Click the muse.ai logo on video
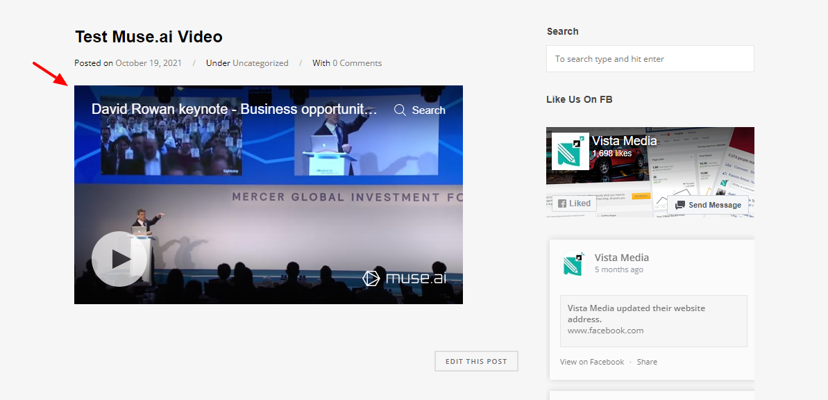The height and width of the screenshot is (400, 828). [405, 278]
